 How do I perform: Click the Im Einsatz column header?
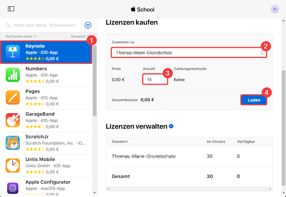[216, 142]
